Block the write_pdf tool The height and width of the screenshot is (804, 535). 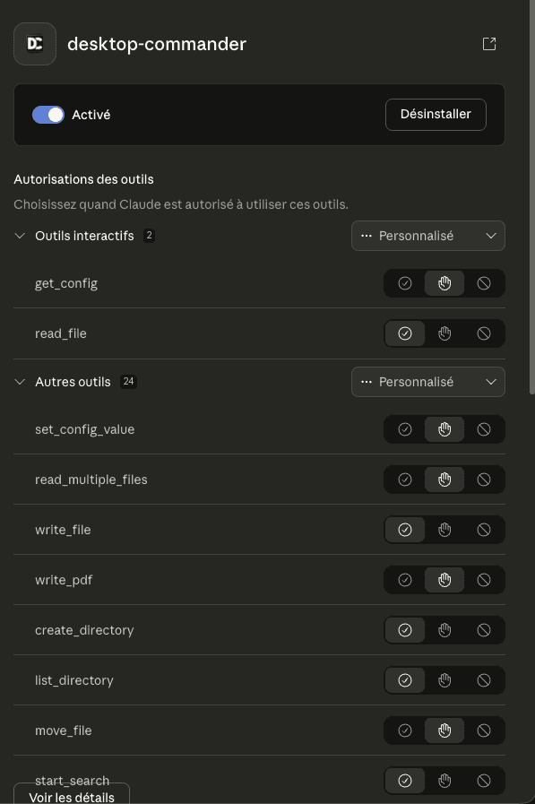pyautogui.click(x=484, y=580)
